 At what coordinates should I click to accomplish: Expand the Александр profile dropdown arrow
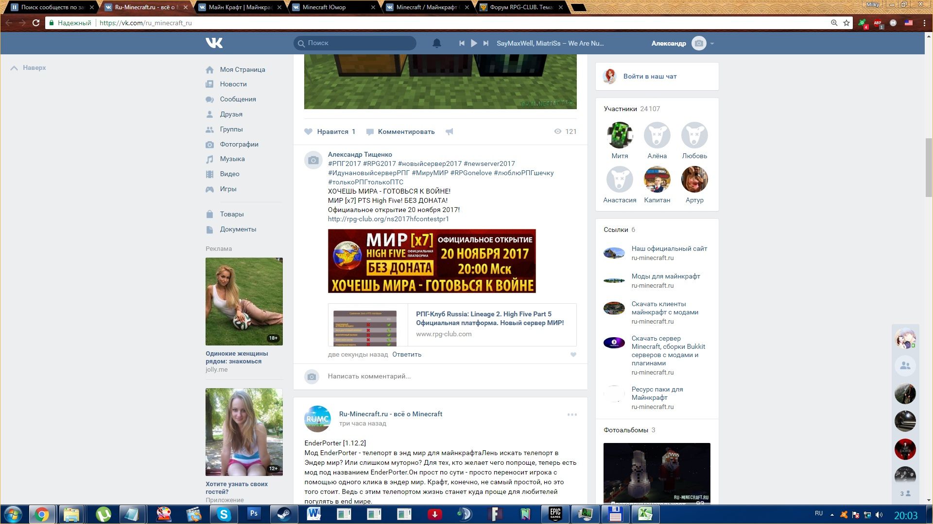click(x=712, y=44)
